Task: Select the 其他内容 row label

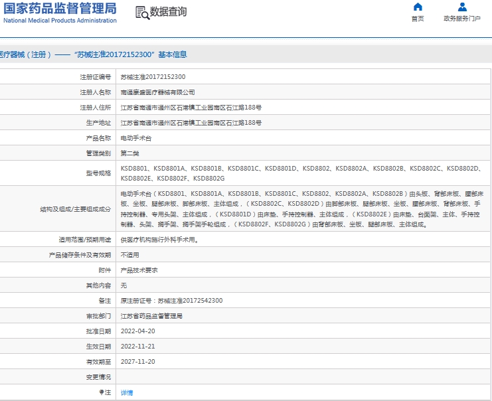Action: pos(98,285)
